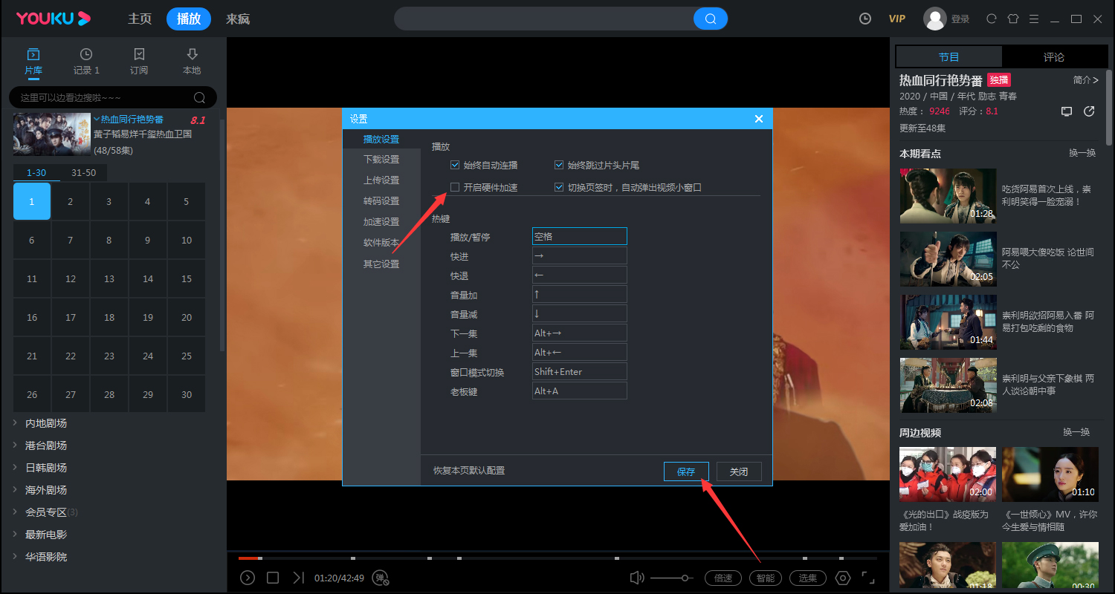Viewport: 1115px width, 594px height.
Task: Expand the 最新电影 category
Action: pyautogui.click(x=45, y=534)
